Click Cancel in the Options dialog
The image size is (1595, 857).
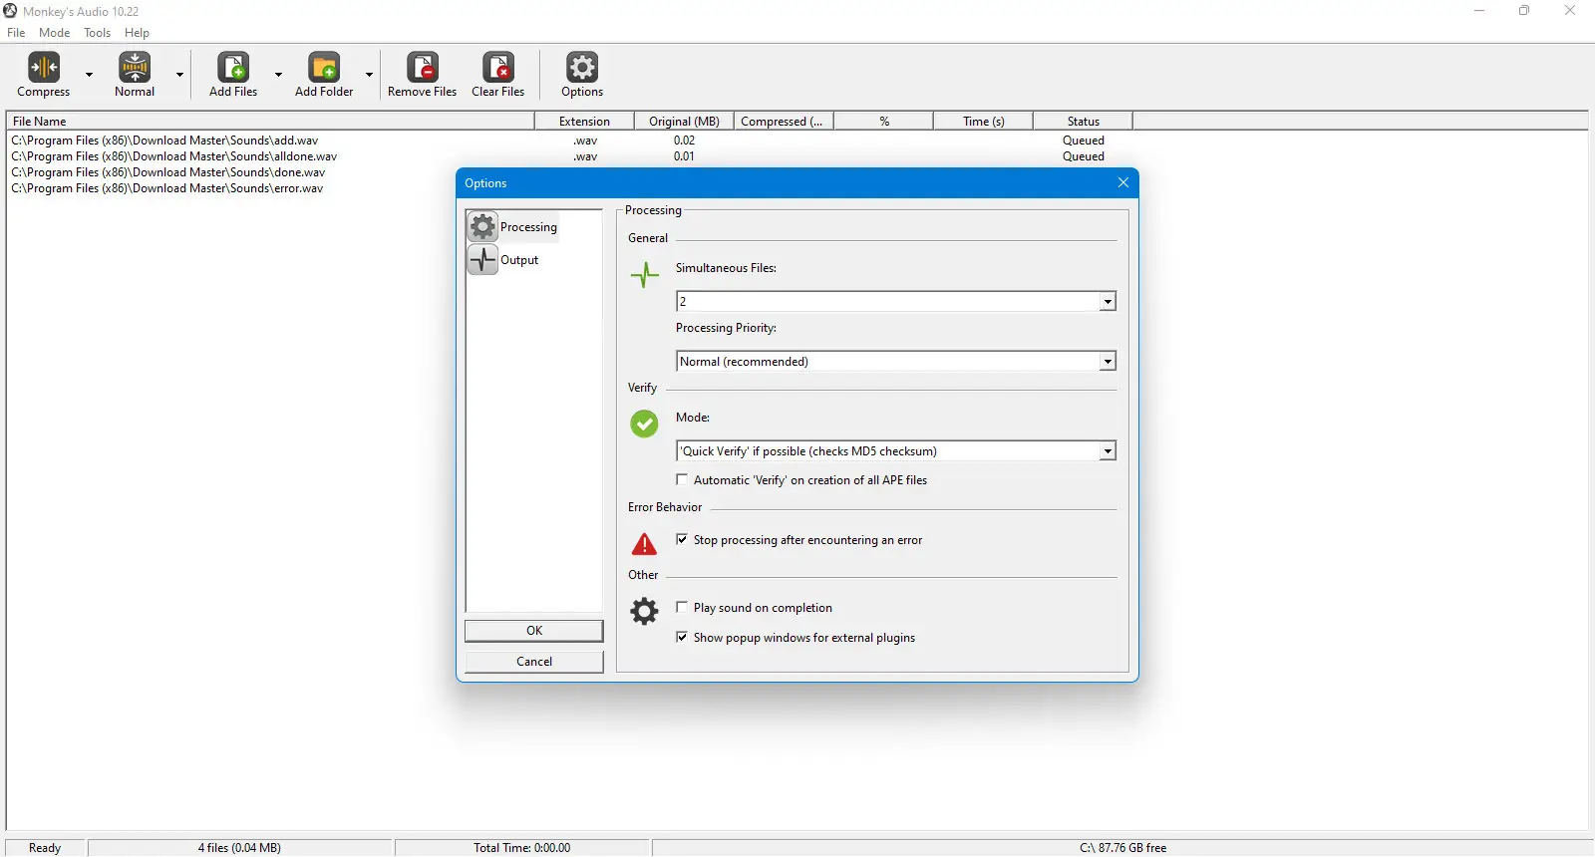[534, 662]
